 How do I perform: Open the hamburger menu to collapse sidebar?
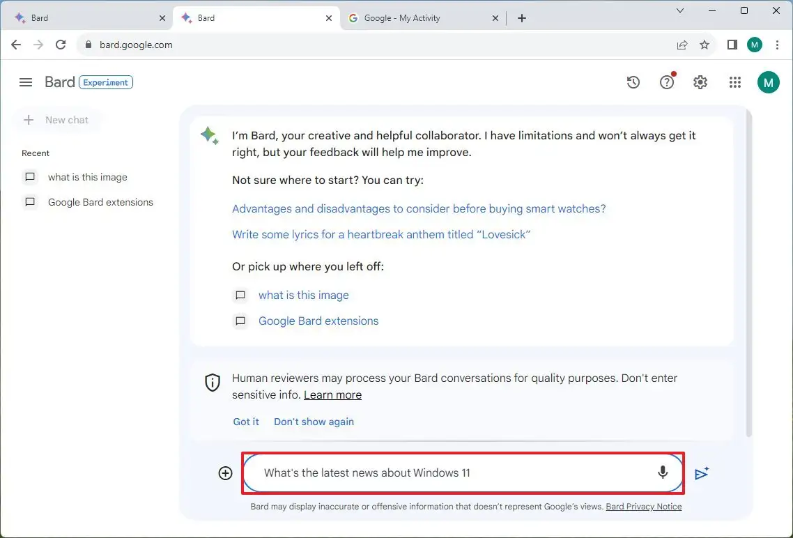25,82
